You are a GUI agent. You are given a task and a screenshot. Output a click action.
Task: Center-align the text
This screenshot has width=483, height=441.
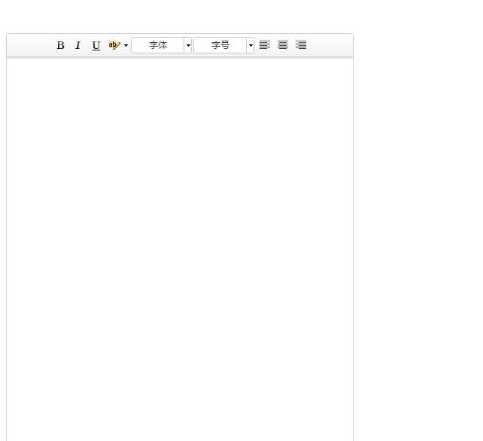click(x=283, y=45)
